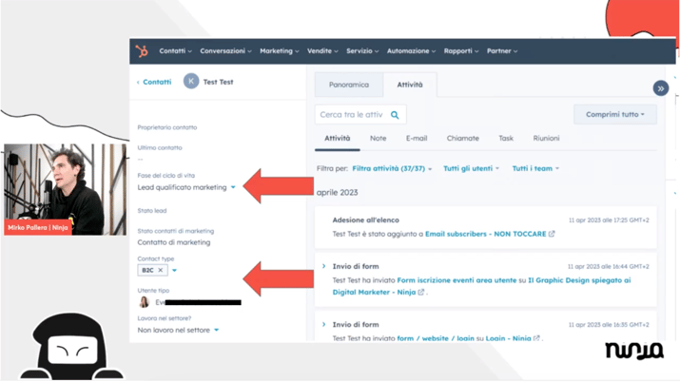Switch to the Riunioni tab
Viewport: 680px width, 382px height.
coord(546,139)
